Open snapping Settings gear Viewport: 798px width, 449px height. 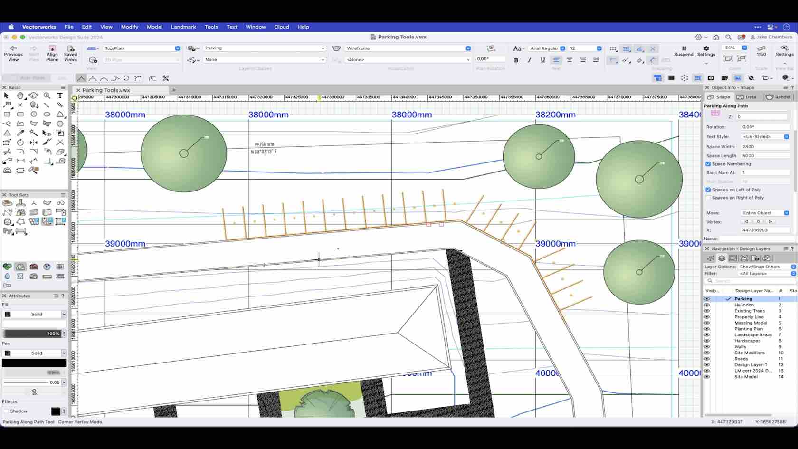tap(706, 51)
